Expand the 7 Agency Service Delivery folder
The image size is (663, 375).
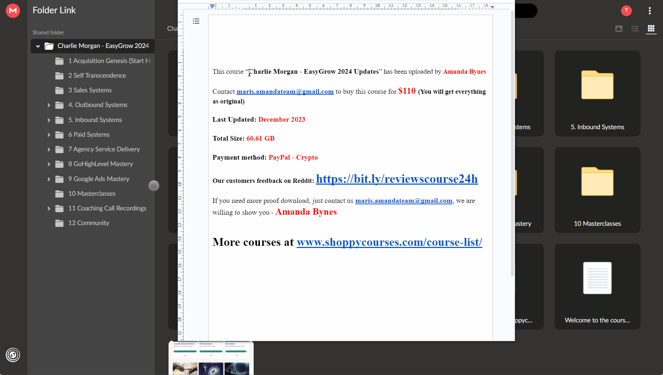point(49,149)
